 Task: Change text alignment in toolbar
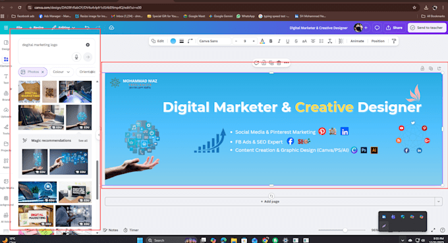(313, 41)
